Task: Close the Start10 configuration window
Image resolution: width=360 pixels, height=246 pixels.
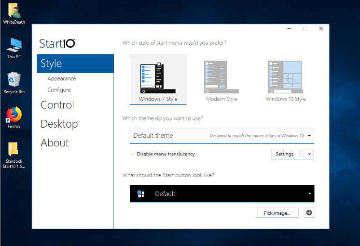Action: click(321, 28)
